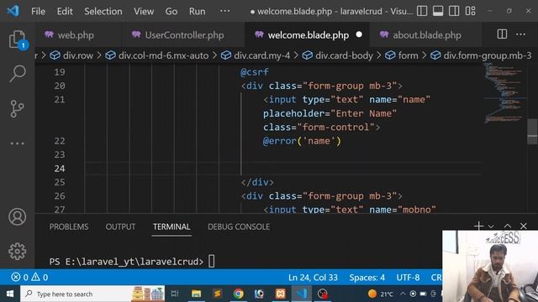Viewport: 538px width, 302px height.
Task: Toggle the bottom panel layout icon
Action: click(438, 11)
